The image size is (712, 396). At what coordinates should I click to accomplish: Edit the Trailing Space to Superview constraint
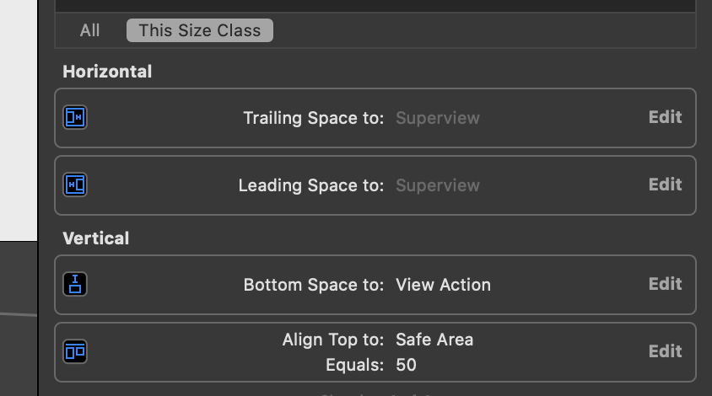click(665, 117)
